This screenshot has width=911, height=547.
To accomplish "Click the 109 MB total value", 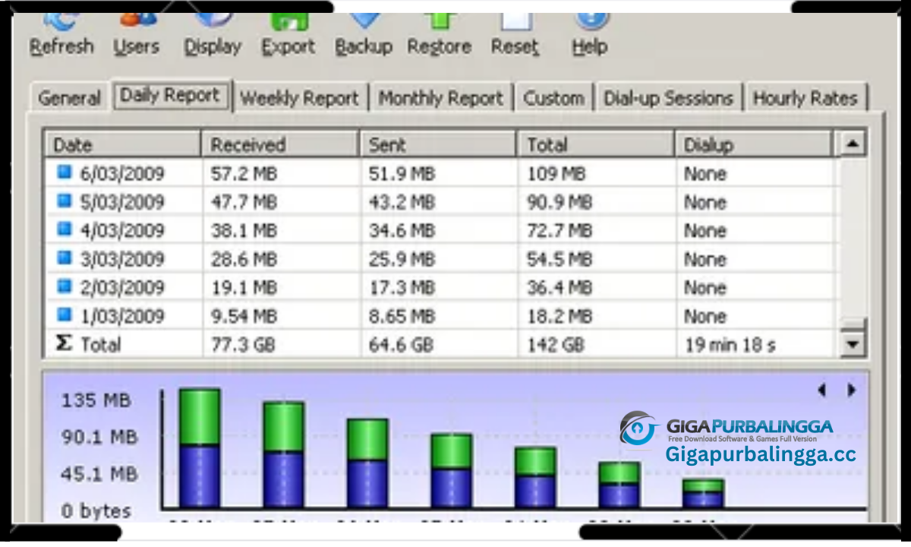I will coord(556,174).
